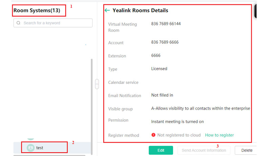Click the magnifier icon in the search box
Screen dimensions: 271x156
point(18,23)
